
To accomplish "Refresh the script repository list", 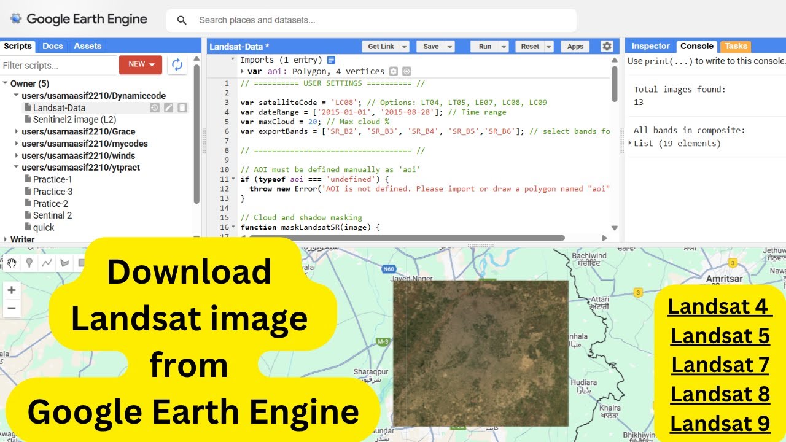I will [177, 64].
